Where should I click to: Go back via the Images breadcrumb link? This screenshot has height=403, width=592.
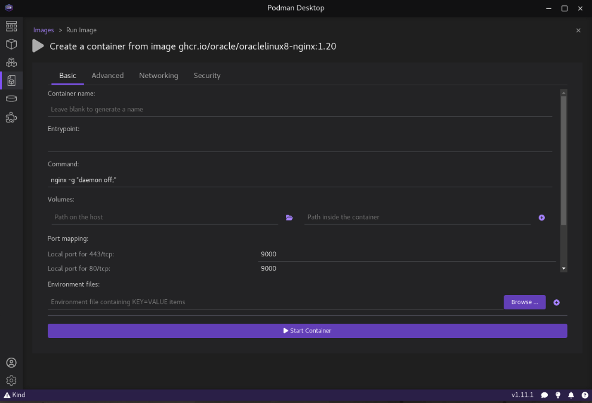tap(44, 30)
